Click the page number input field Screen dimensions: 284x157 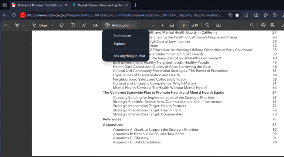click(184, 26)
